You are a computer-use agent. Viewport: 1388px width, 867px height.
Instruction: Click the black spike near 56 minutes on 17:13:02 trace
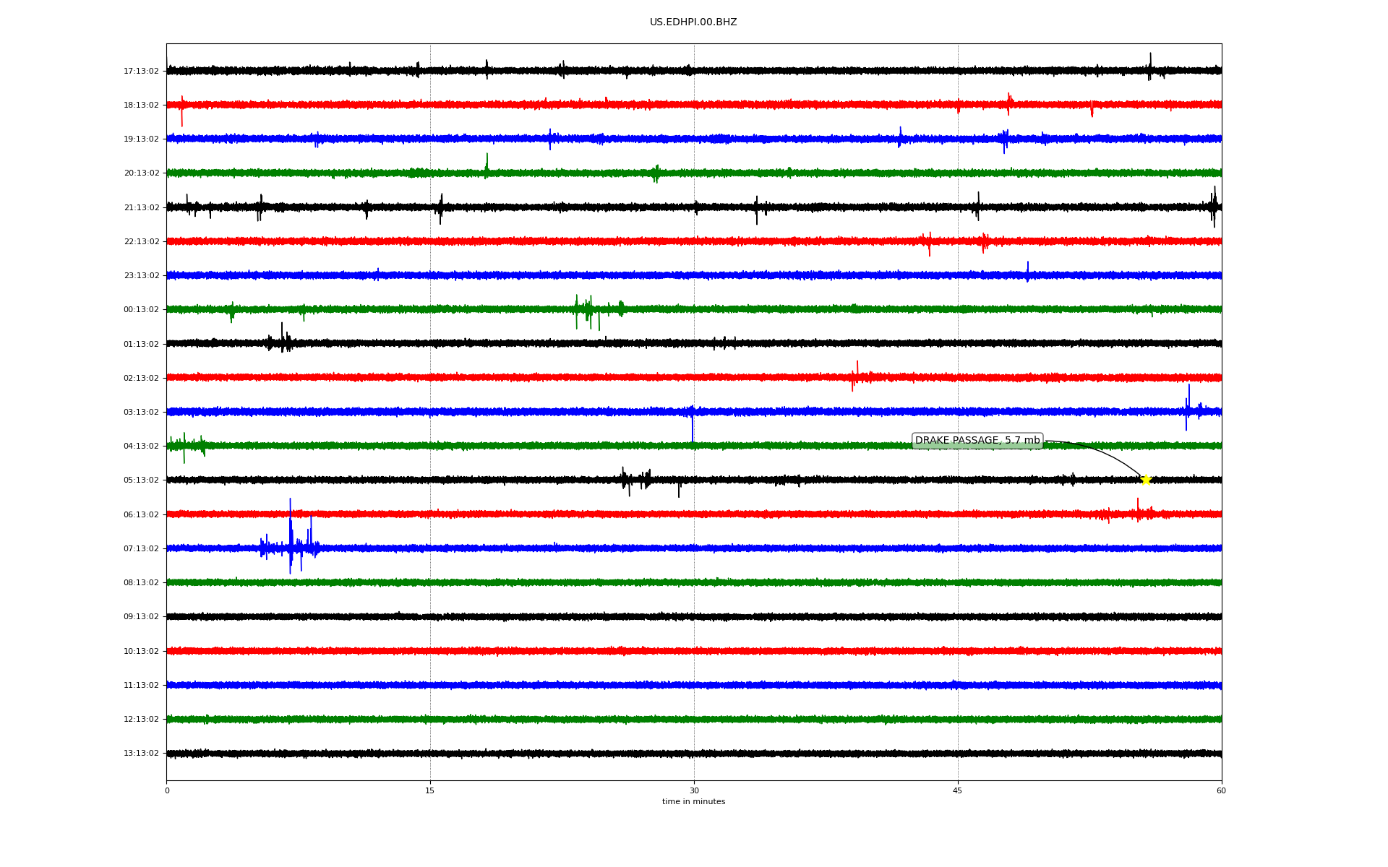(1150, 66)
